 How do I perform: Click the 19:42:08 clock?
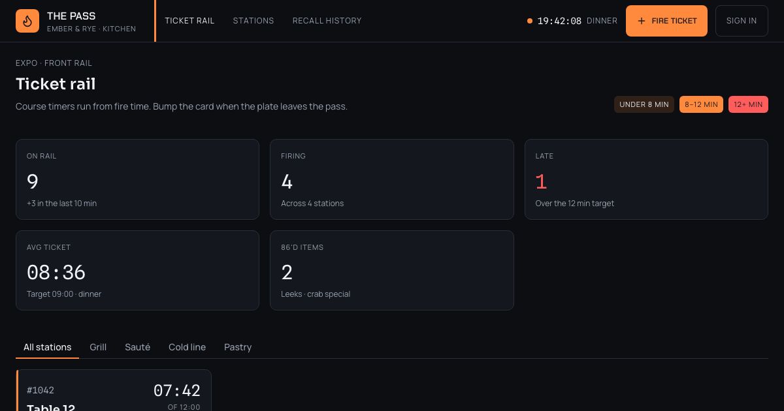pos(559,21)
